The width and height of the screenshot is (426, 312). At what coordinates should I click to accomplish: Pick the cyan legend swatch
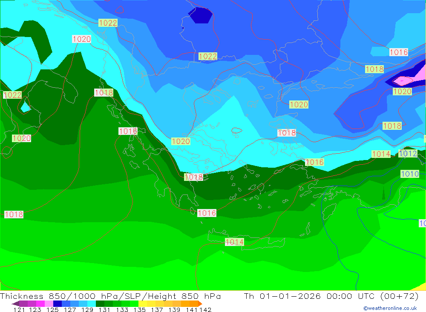(x=92, y=303)
